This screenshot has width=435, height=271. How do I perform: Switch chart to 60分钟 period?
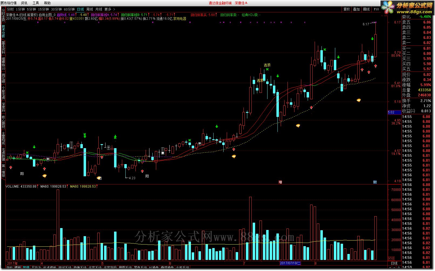[x=69, y=9]
